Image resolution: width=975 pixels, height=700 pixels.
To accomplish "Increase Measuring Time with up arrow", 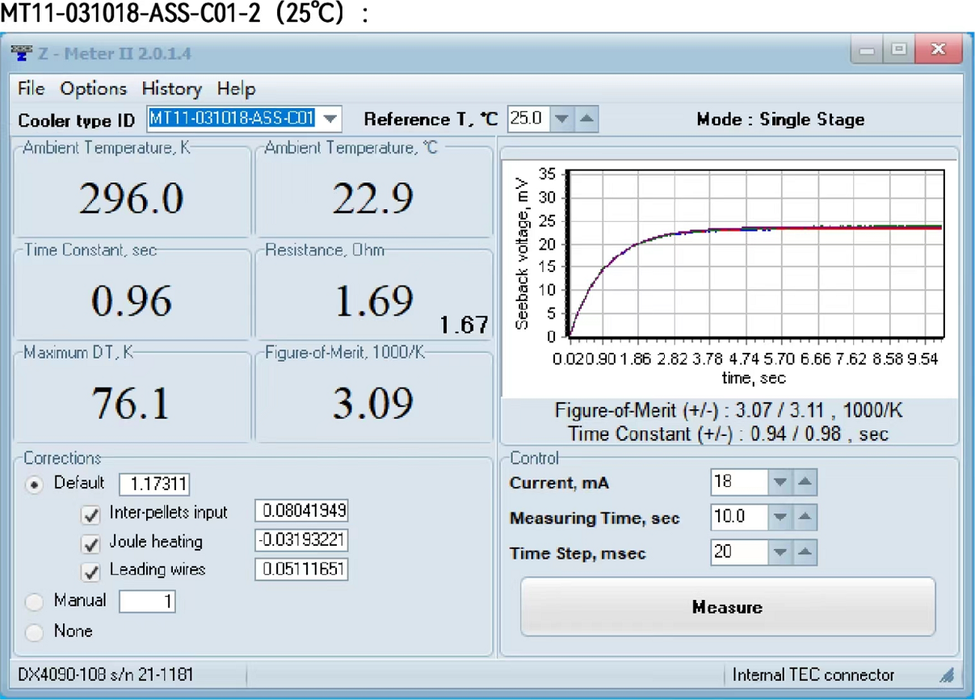I will tap(805, 517).
